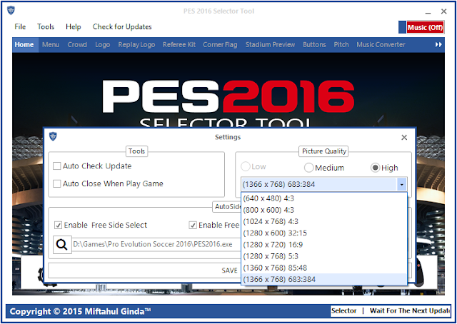Choose (1024 x 768) 4:3 resolution
This screenshot has height=324, width=457.
click(x=324, y=221)
